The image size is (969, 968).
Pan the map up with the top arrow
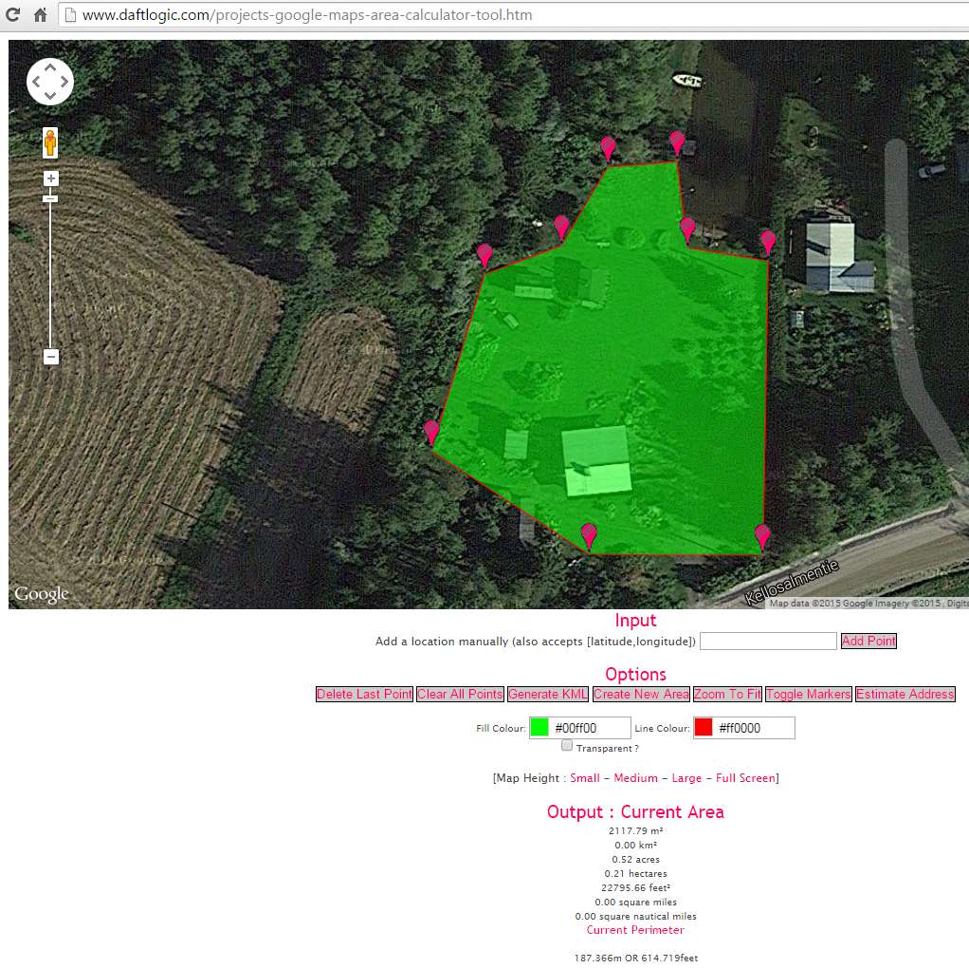(50, 66)
